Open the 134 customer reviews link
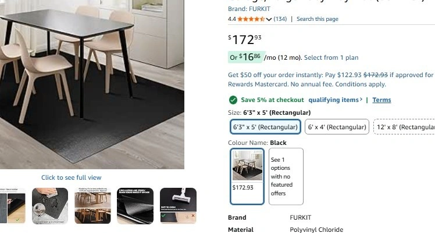Screen dimensions: 435x233 coord(280,19)
